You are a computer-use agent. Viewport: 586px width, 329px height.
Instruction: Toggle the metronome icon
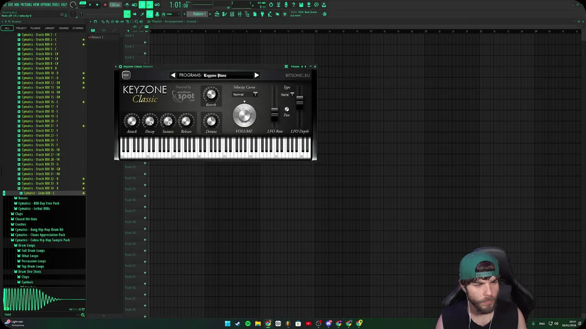(x=127, y=5)
